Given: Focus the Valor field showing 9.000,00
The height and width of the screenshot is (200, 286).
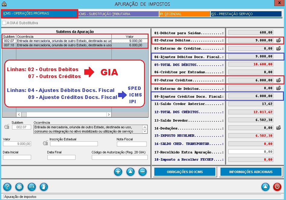Looking at the screenshot, I should coord(17,144).
